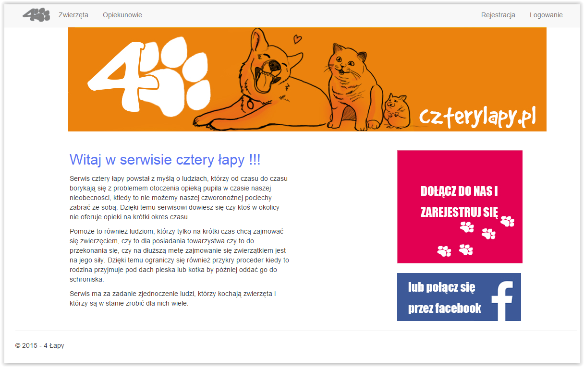The image size is (584, 367).
Task: Click the DOŁĄCZ DO NAS I ZAREJESTRUJ SIĘ button
Action: 460,207
